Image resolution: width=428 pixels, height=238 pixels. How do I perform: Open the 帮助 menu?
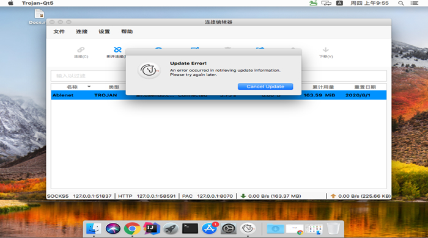point(127,32)
